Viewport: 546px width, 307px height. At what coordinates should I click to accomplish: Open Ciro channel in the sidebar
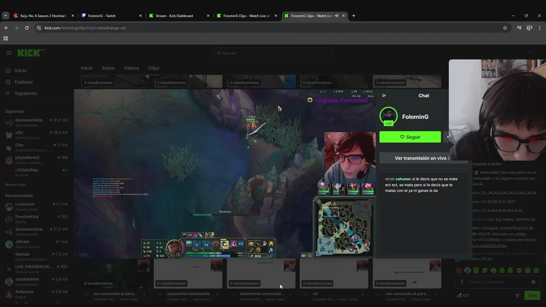click(x=37, y=148)
